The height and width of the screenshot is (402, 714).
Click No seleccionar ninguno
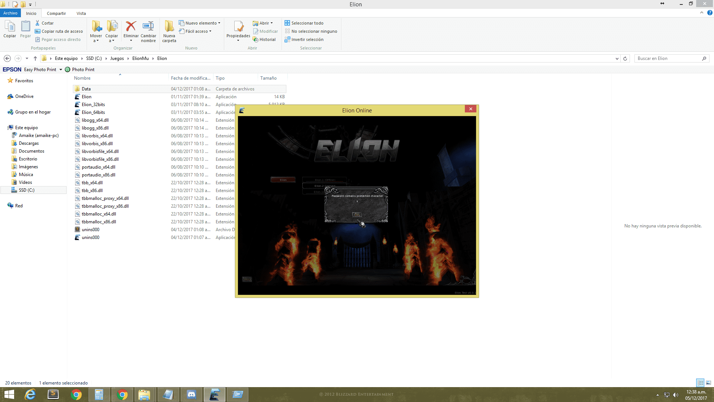pyautogui.click(x=311, y=31)
